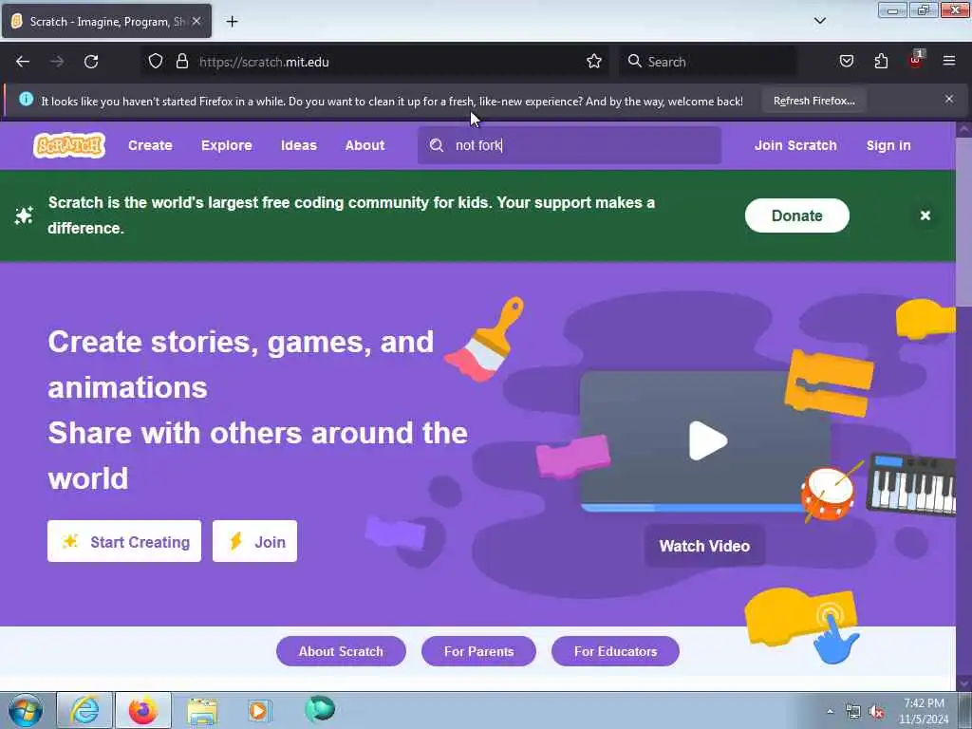Open the For Parents pill link
The width and height of the screenshot is (972, 729).
click(478, 651)
